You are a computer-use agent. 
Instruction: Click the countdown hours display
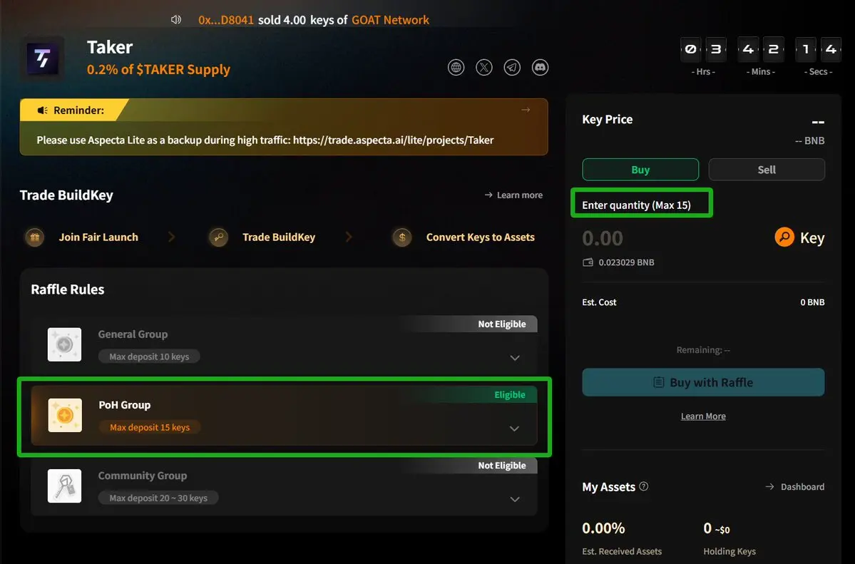tap(703, 50)
